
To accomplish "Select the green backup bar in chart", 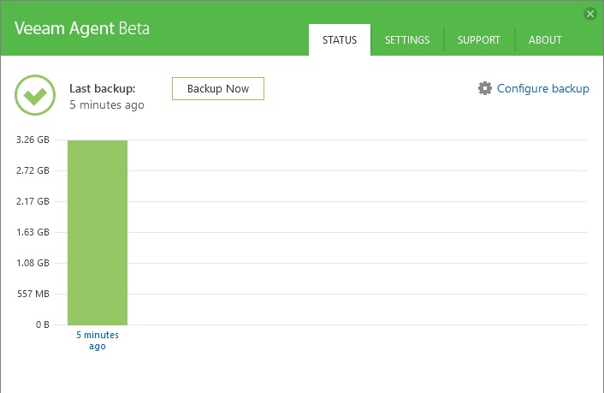I will 98,232.
